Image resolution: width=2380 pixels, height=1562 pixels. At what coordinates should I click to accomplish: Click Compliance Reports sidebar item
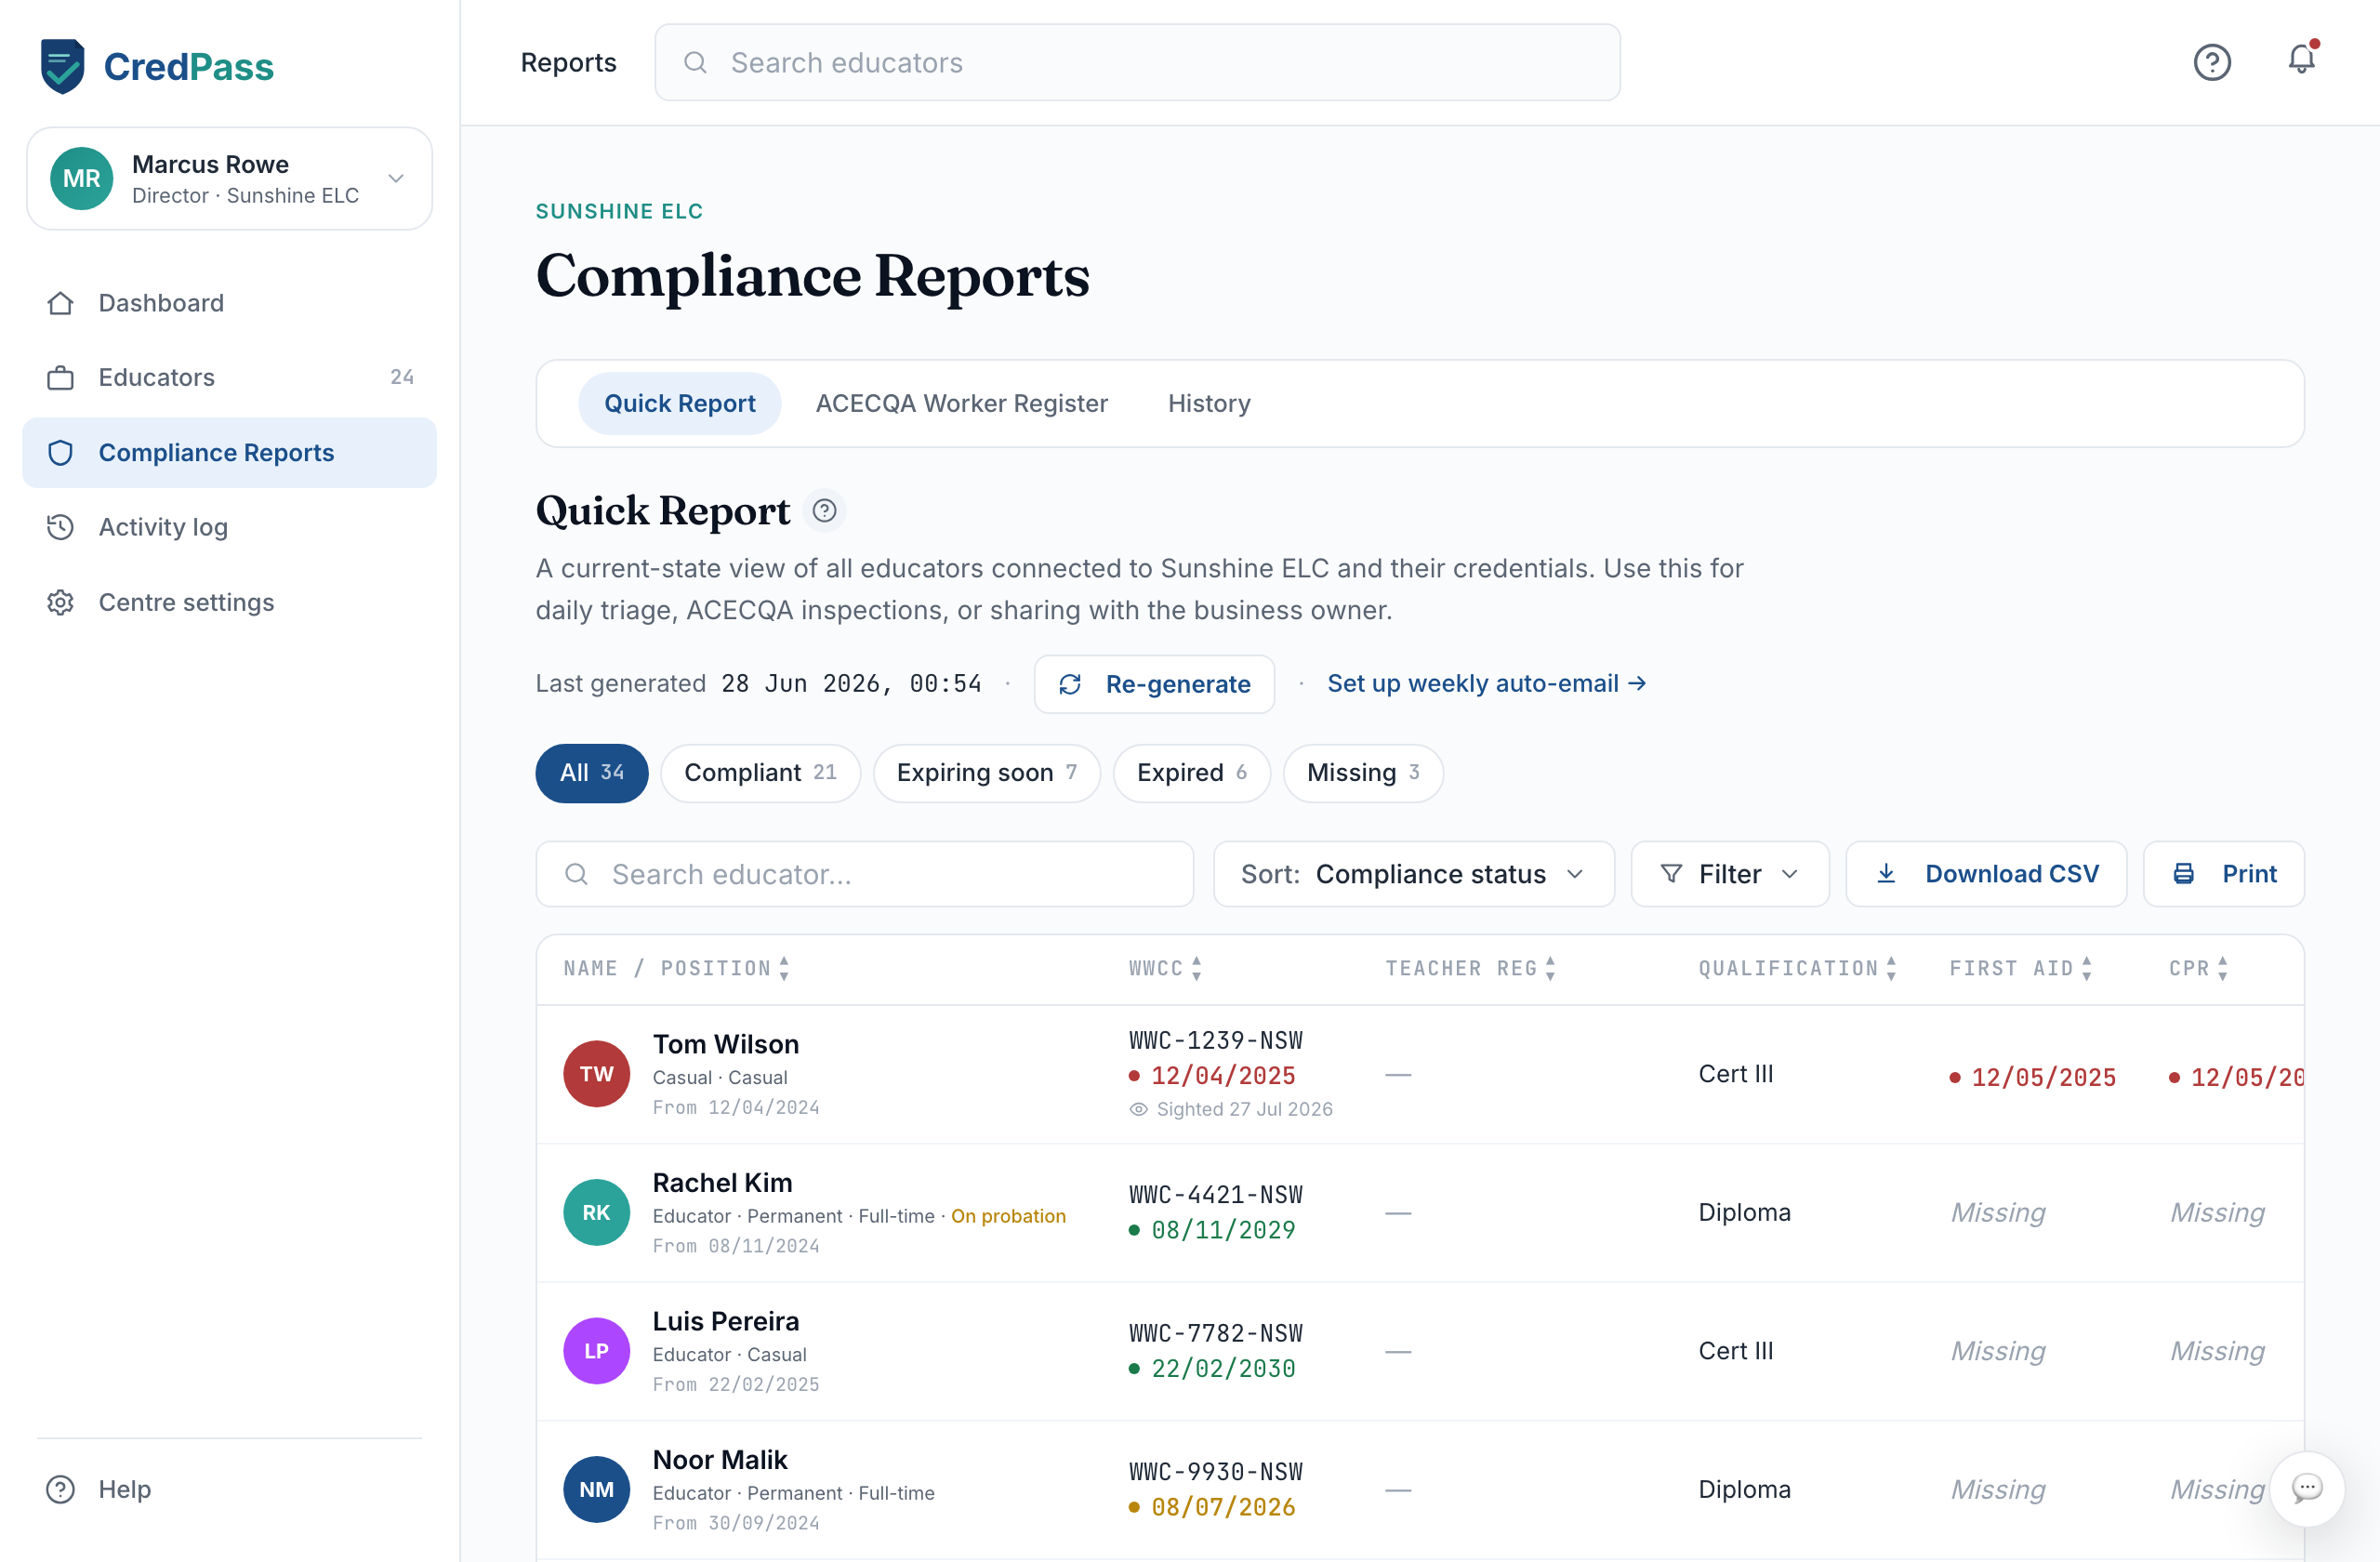pos(230,453)
